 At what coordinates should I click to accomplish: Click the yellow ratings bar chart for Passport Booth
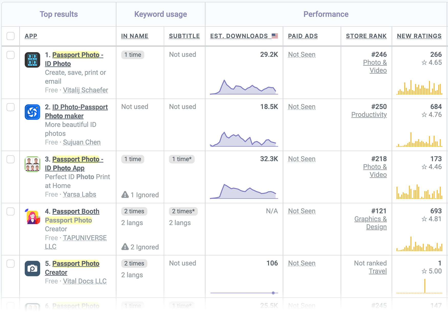click(419, 245)
